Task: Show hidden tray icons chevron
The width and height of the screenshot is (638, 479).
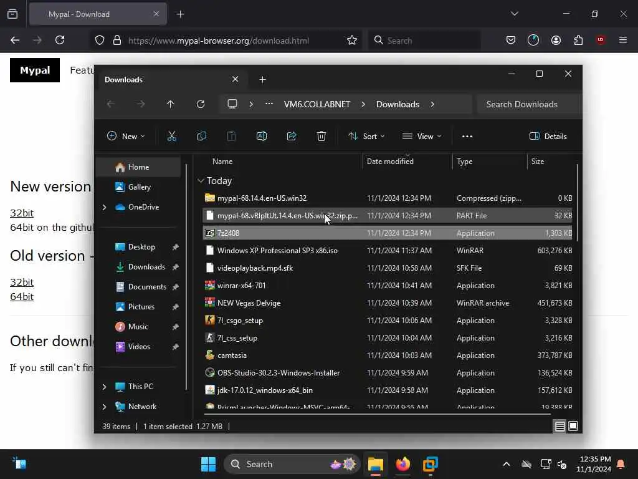Action: pos(507,464)
